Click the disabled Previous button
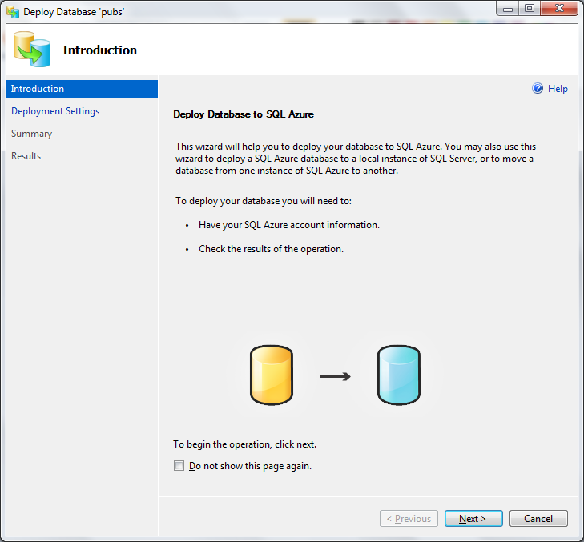The image size is (584, 542). 409,519
